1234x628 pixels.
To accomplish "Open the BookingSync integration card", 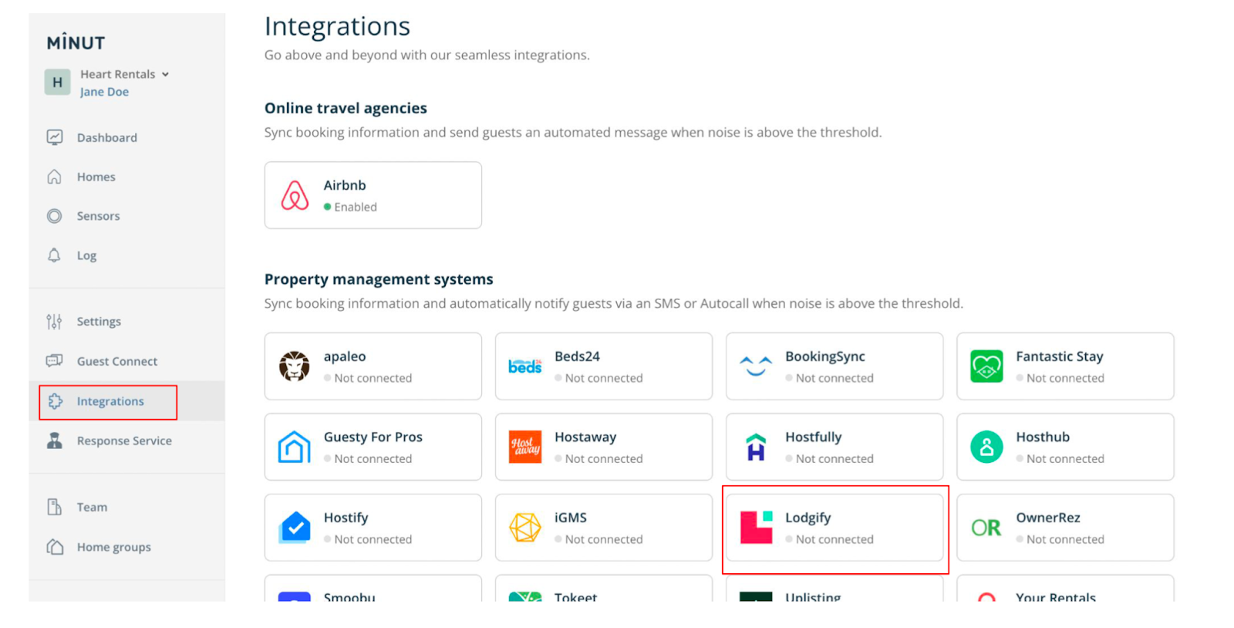I will coord(834,366).
